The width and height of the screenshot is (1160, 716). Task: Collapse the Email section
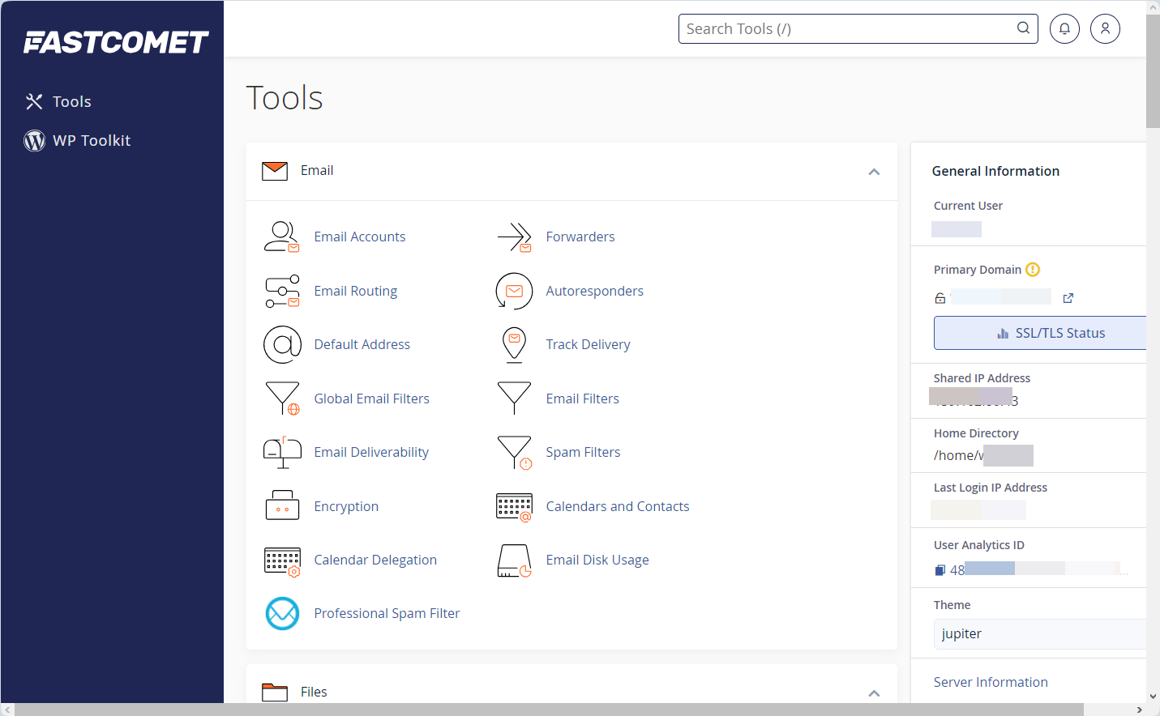pos(874,172)
